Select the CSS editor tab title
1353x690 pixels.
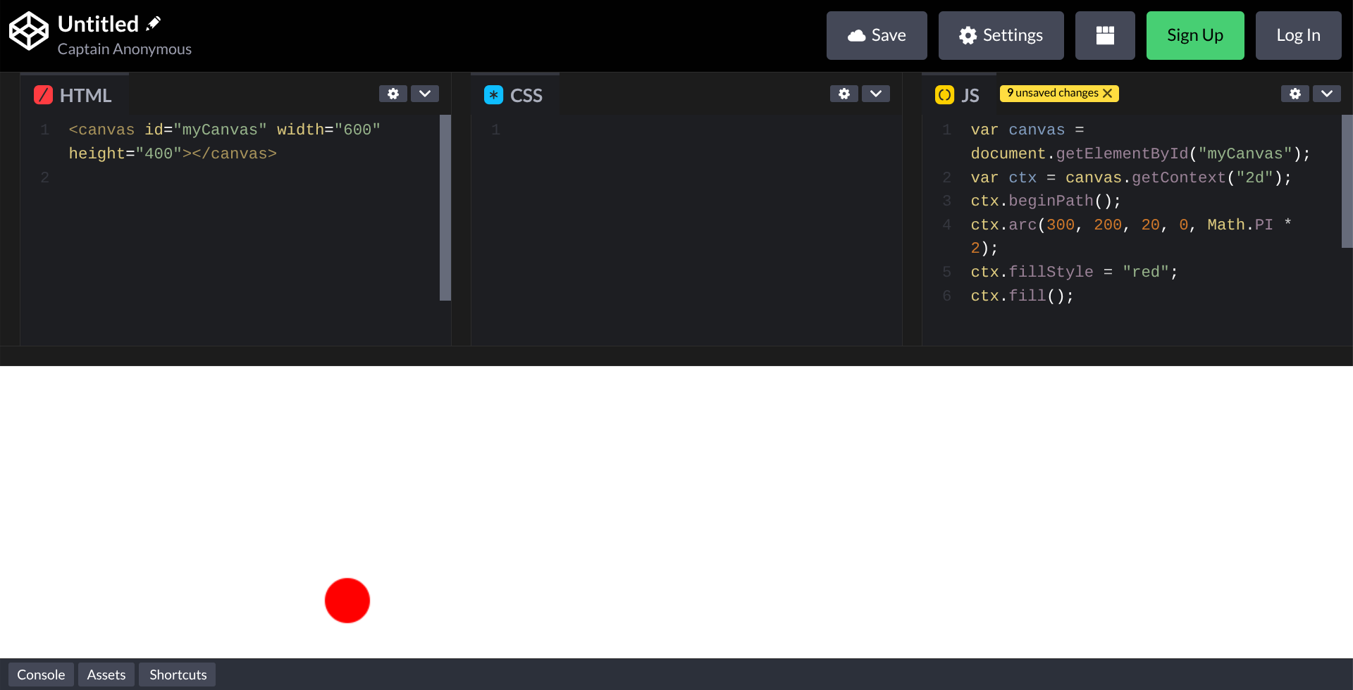[x=526, y=96]
